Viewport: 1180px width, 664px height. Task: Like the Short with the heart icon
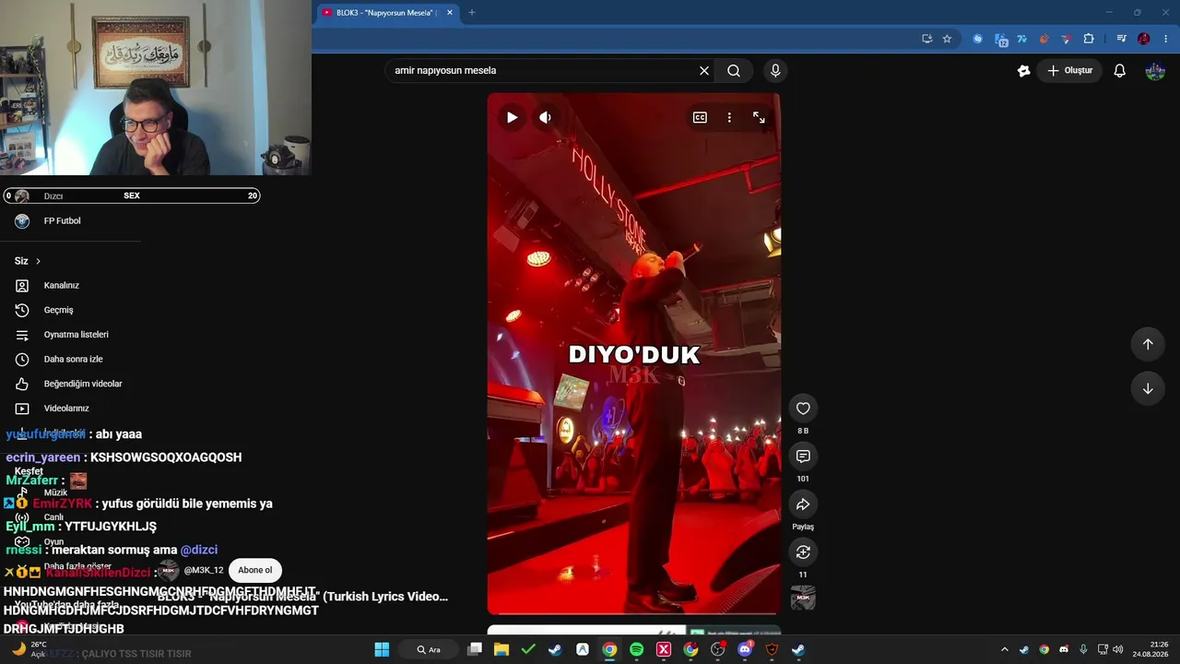tap(803, 409)
